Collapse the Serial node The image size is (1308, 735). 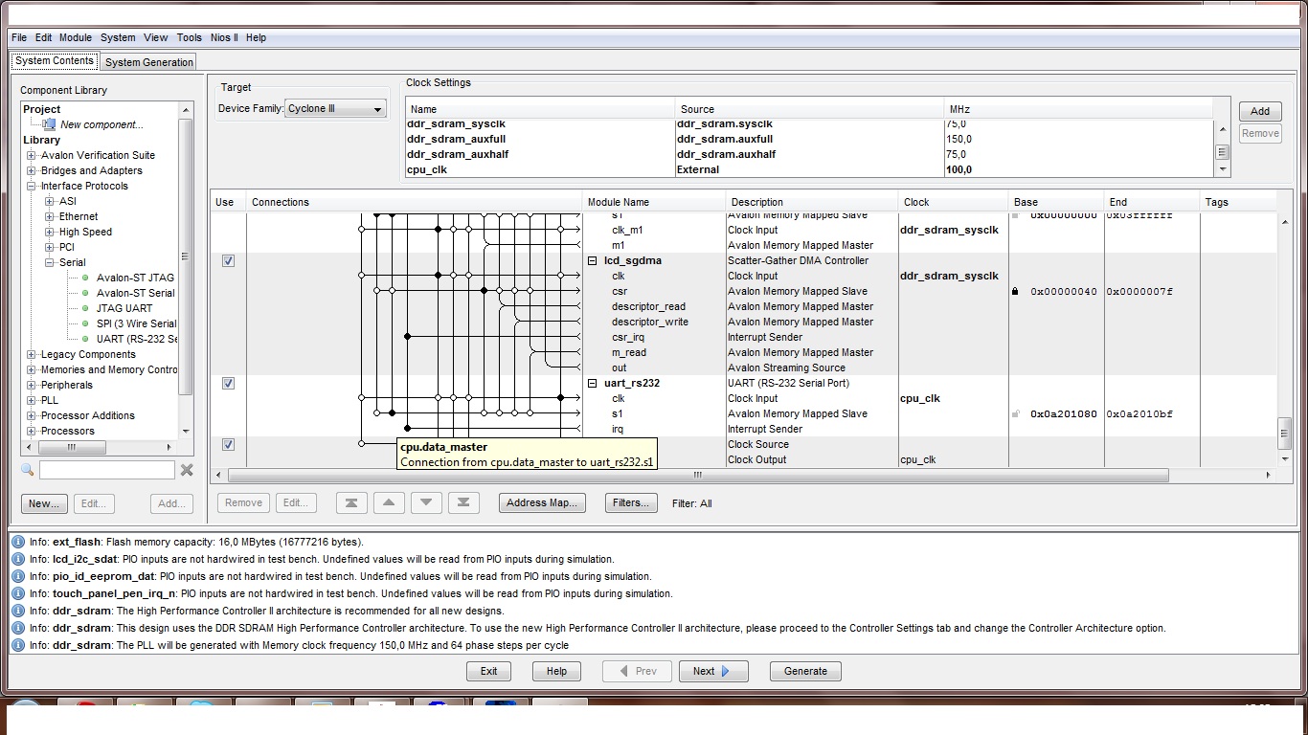pyautogui.click(x=50, y=262)
